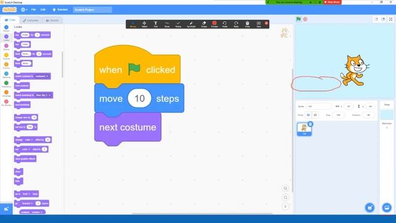Viewport: 396px width, 223px height.
Task: Choose the Stamp annotation tool
Action: pos(178,24)
